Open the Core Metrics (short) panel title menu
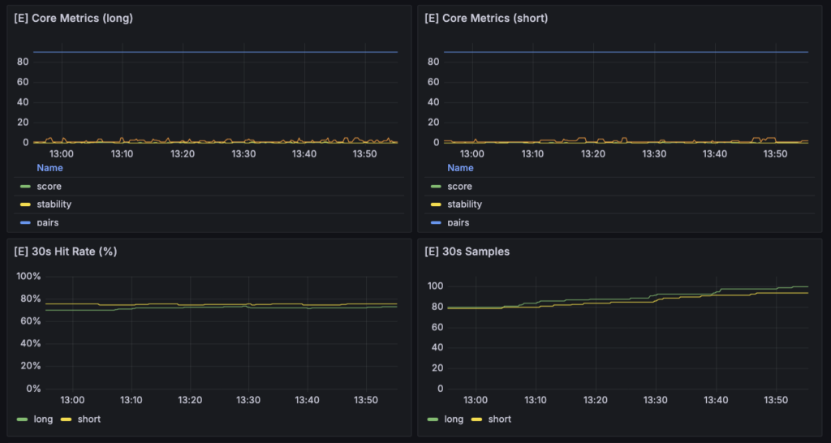831x443 pixels. [486, 18]
